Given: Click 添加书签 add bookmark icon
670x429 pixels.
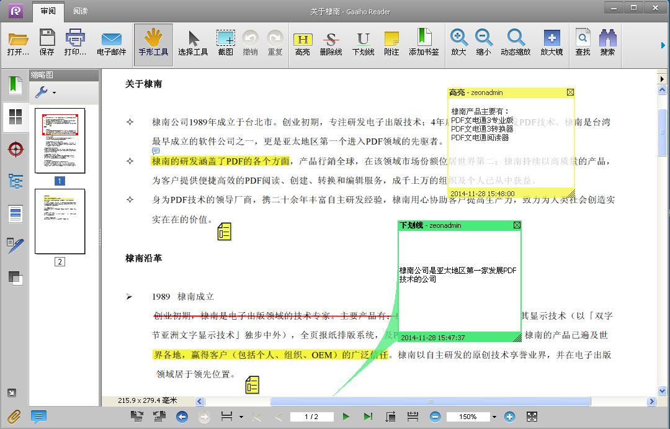Looking at the screenshot, I should pos(424,42).
